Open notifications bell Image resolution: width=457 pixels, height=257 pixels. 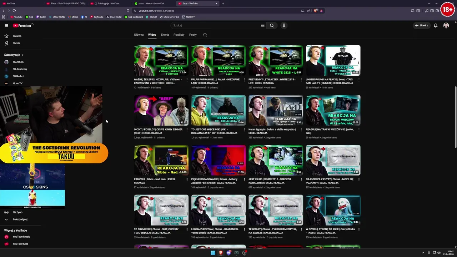436,25
